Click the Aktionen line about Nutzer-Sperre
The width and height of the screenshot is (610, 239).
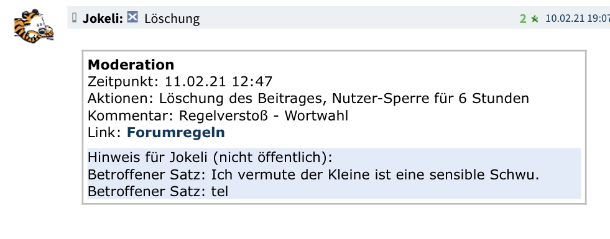308,99
